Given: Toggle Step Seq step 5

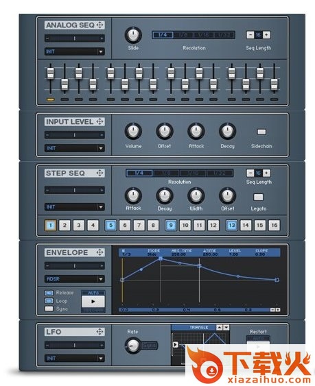Looking at the screenshot, I should click(x=110, y=226).
